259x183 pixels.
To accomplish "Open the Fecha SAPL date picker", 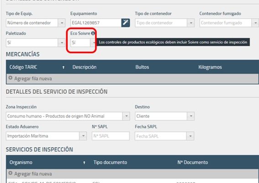I will 190,136.
